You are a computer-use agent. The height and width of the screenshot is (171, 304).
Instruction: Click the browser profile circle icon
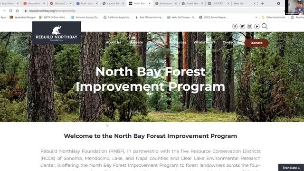coord(279,3)
